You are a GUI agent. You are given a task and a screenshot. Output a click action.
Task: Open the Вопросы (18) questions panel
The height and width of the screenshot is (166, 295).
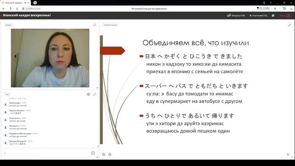pos(236,16)
